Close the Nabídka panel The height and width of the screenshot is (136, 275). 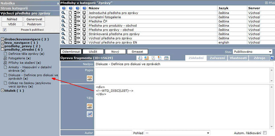(x=58, y=3)
